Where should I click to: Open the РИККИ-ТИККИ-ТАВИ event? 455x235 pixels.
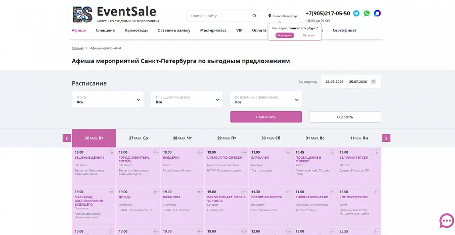click(312, 197)
